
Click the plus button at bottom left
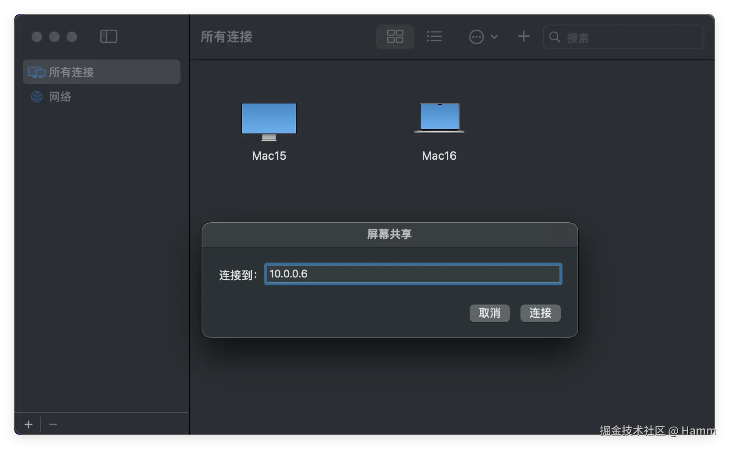pyautogui.click(x=28, y=424)
